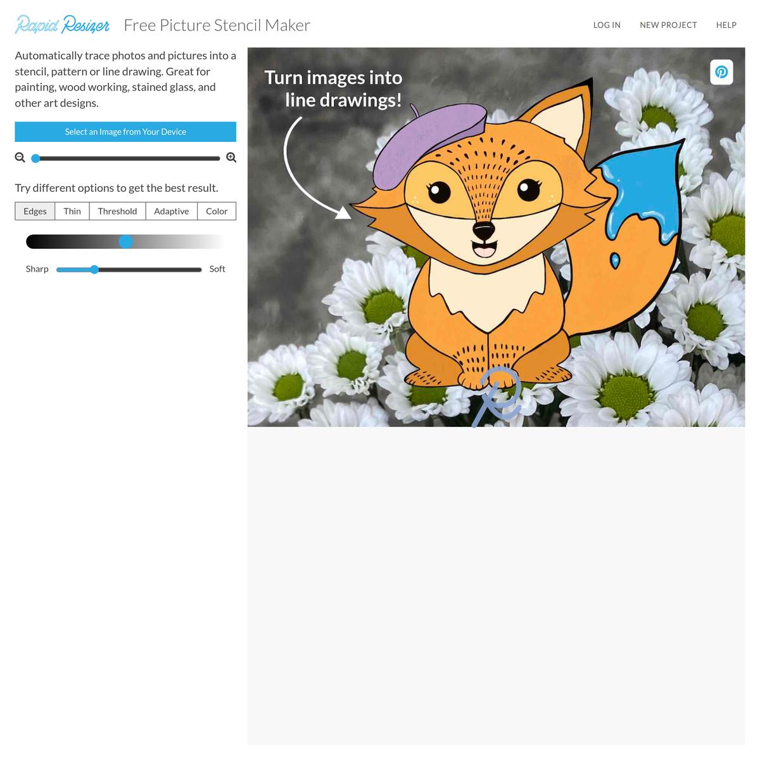
Task: Open the HELP page
Action: [726, 25]
